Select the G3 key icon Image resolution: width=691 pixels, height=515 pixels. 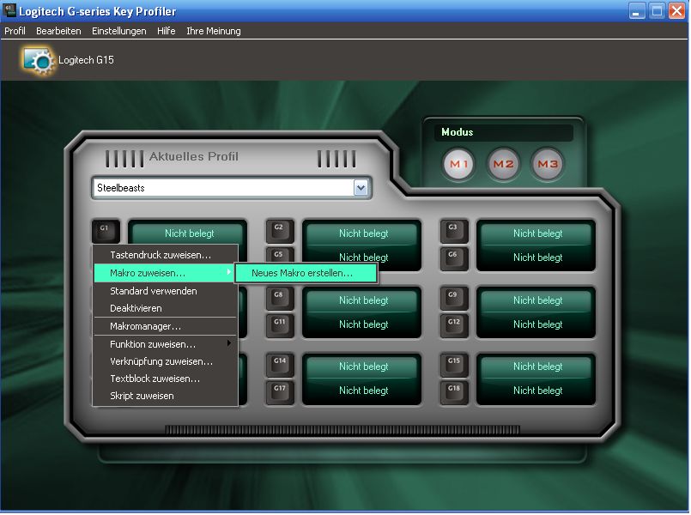pos(454,230)
